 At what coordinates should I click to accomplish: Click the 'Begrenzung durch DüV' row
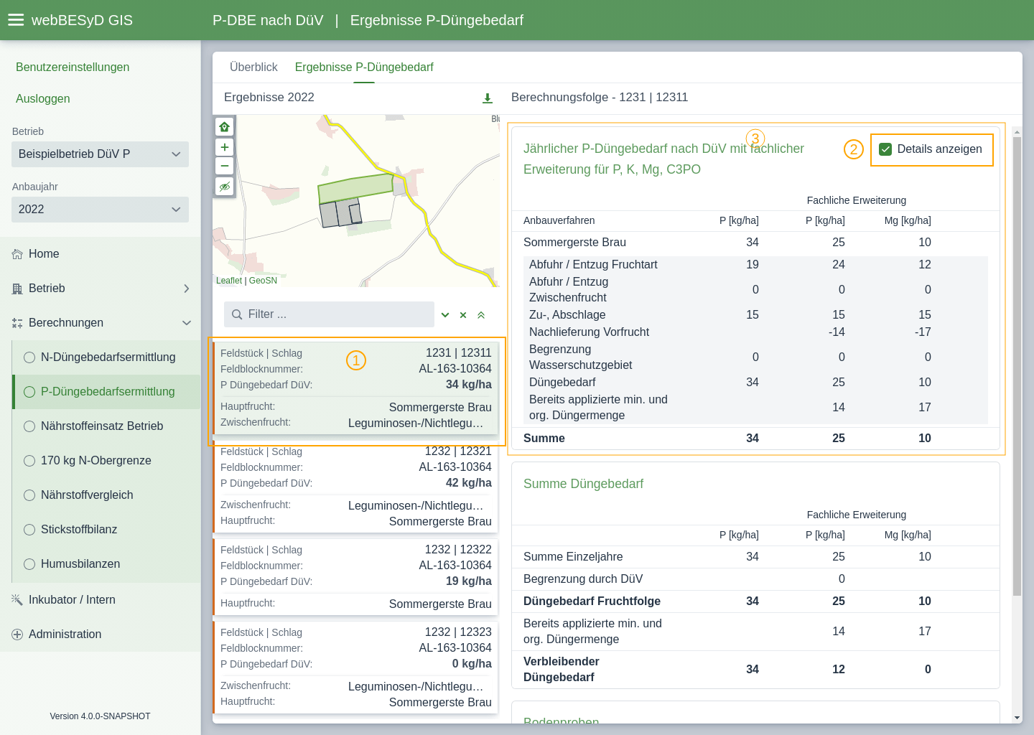pyautogui.click(x=755, y=579)
